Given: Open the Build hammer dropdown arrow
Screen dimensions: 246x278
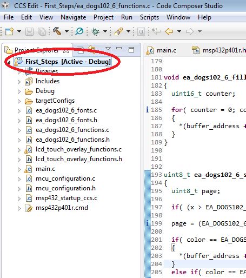Looking at the screenshot, I should (x=67, y=31).
